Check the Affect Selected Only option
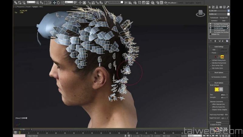Viewport: 243px width, 137px height. (x=211, y=104)
